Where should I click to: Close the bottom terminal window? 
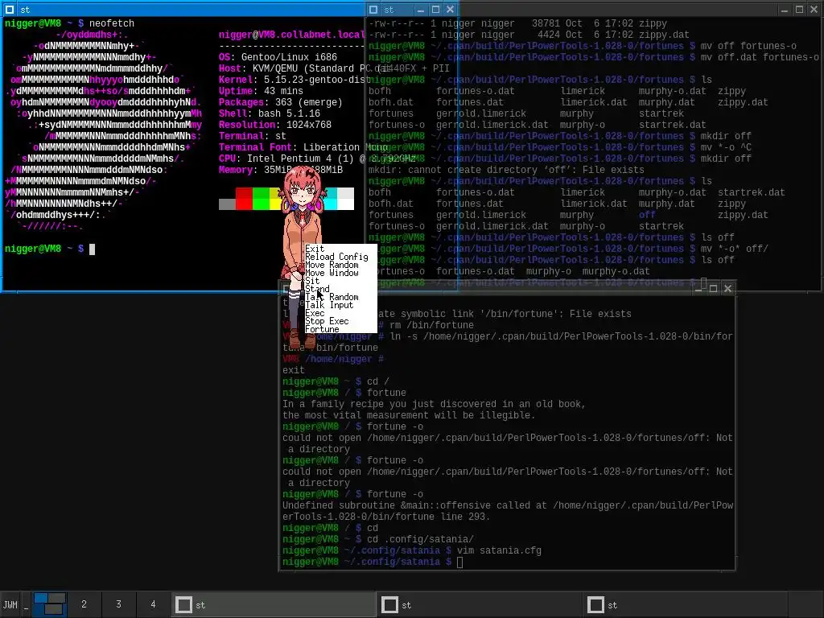pyautogui.click(x=727, y=289)
